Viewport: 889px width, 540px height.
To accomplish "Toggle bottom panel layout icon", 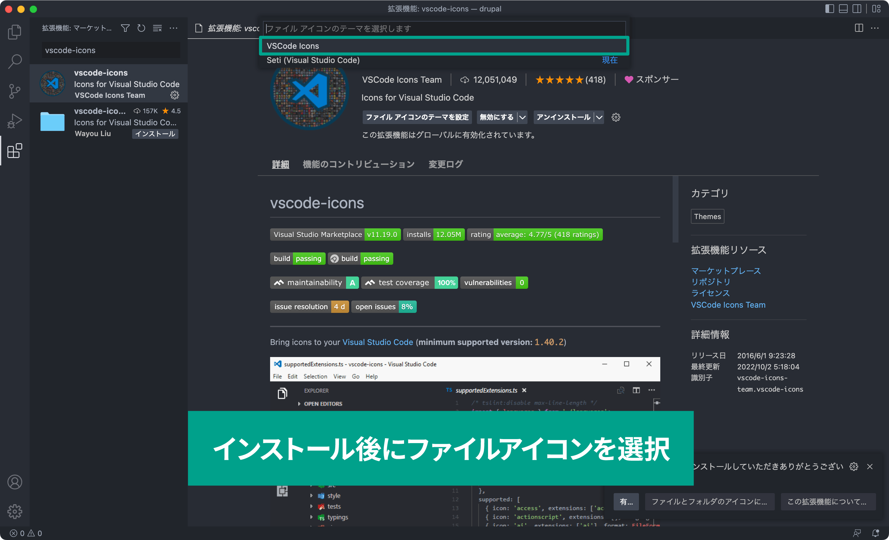I will [x=843, y=9].
